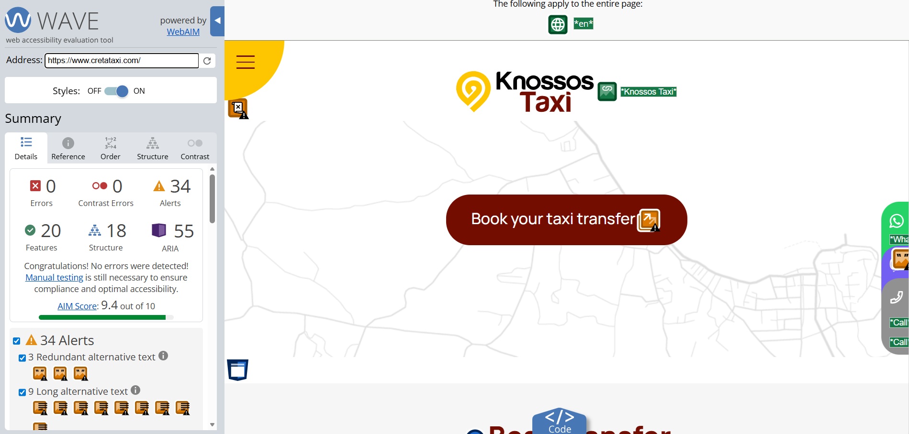Expand the Code panel at bottom
The width and height of the screenshot is (909, 434).
[560, 422]
